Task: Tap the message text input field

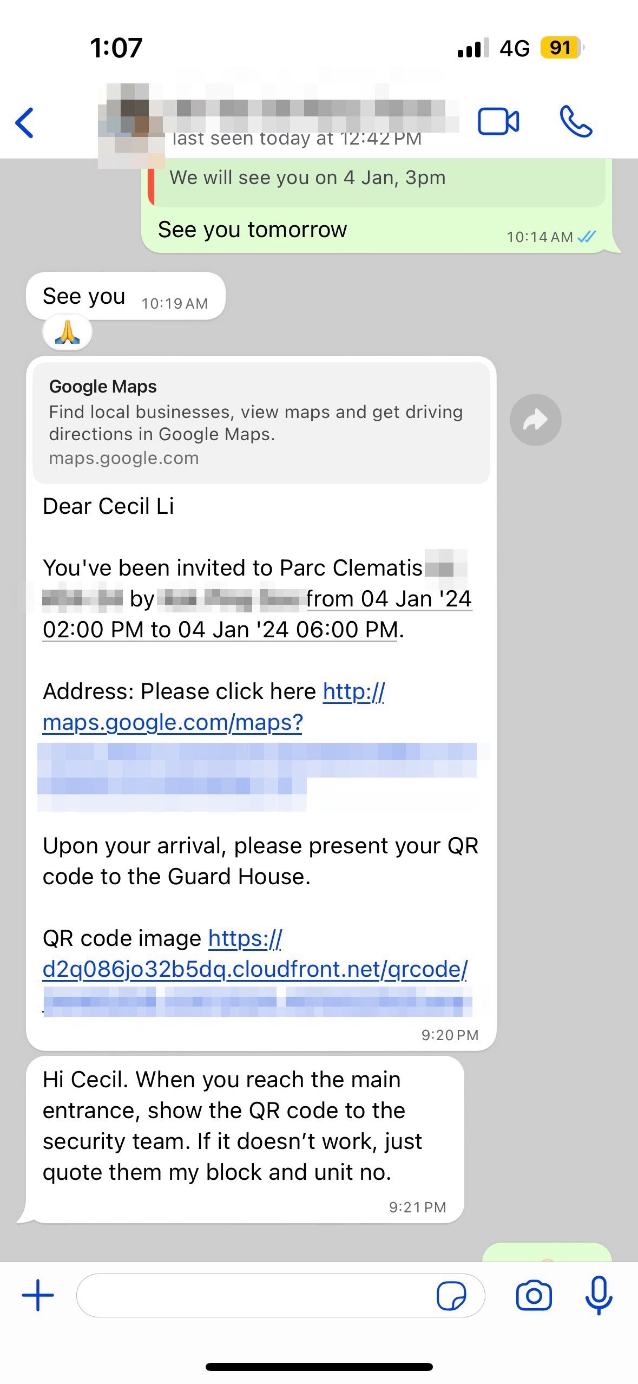Action: (x=254, y=1295)
